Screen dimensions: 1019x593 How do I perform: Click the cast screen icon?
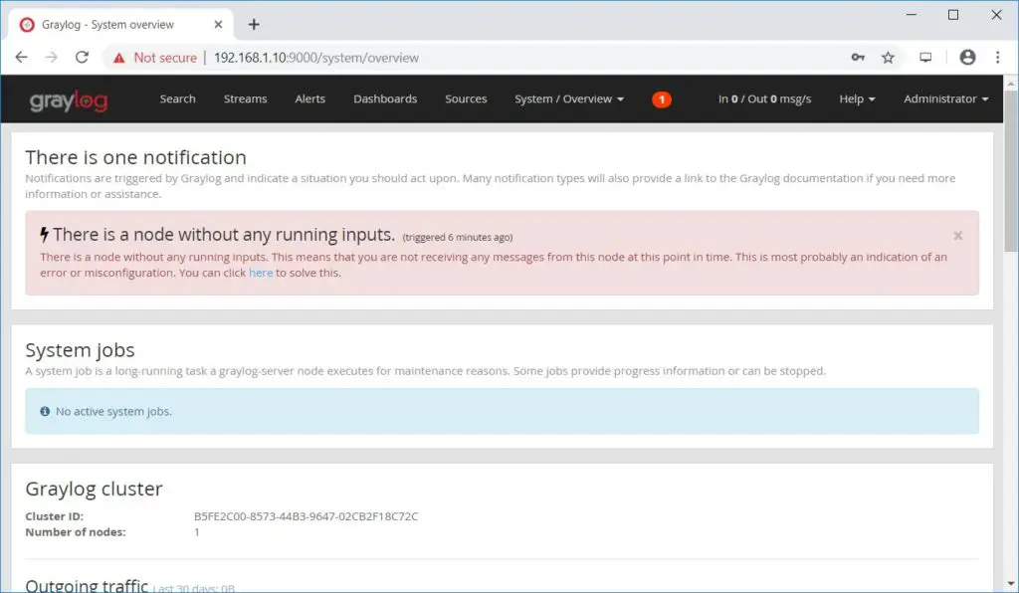925,57
